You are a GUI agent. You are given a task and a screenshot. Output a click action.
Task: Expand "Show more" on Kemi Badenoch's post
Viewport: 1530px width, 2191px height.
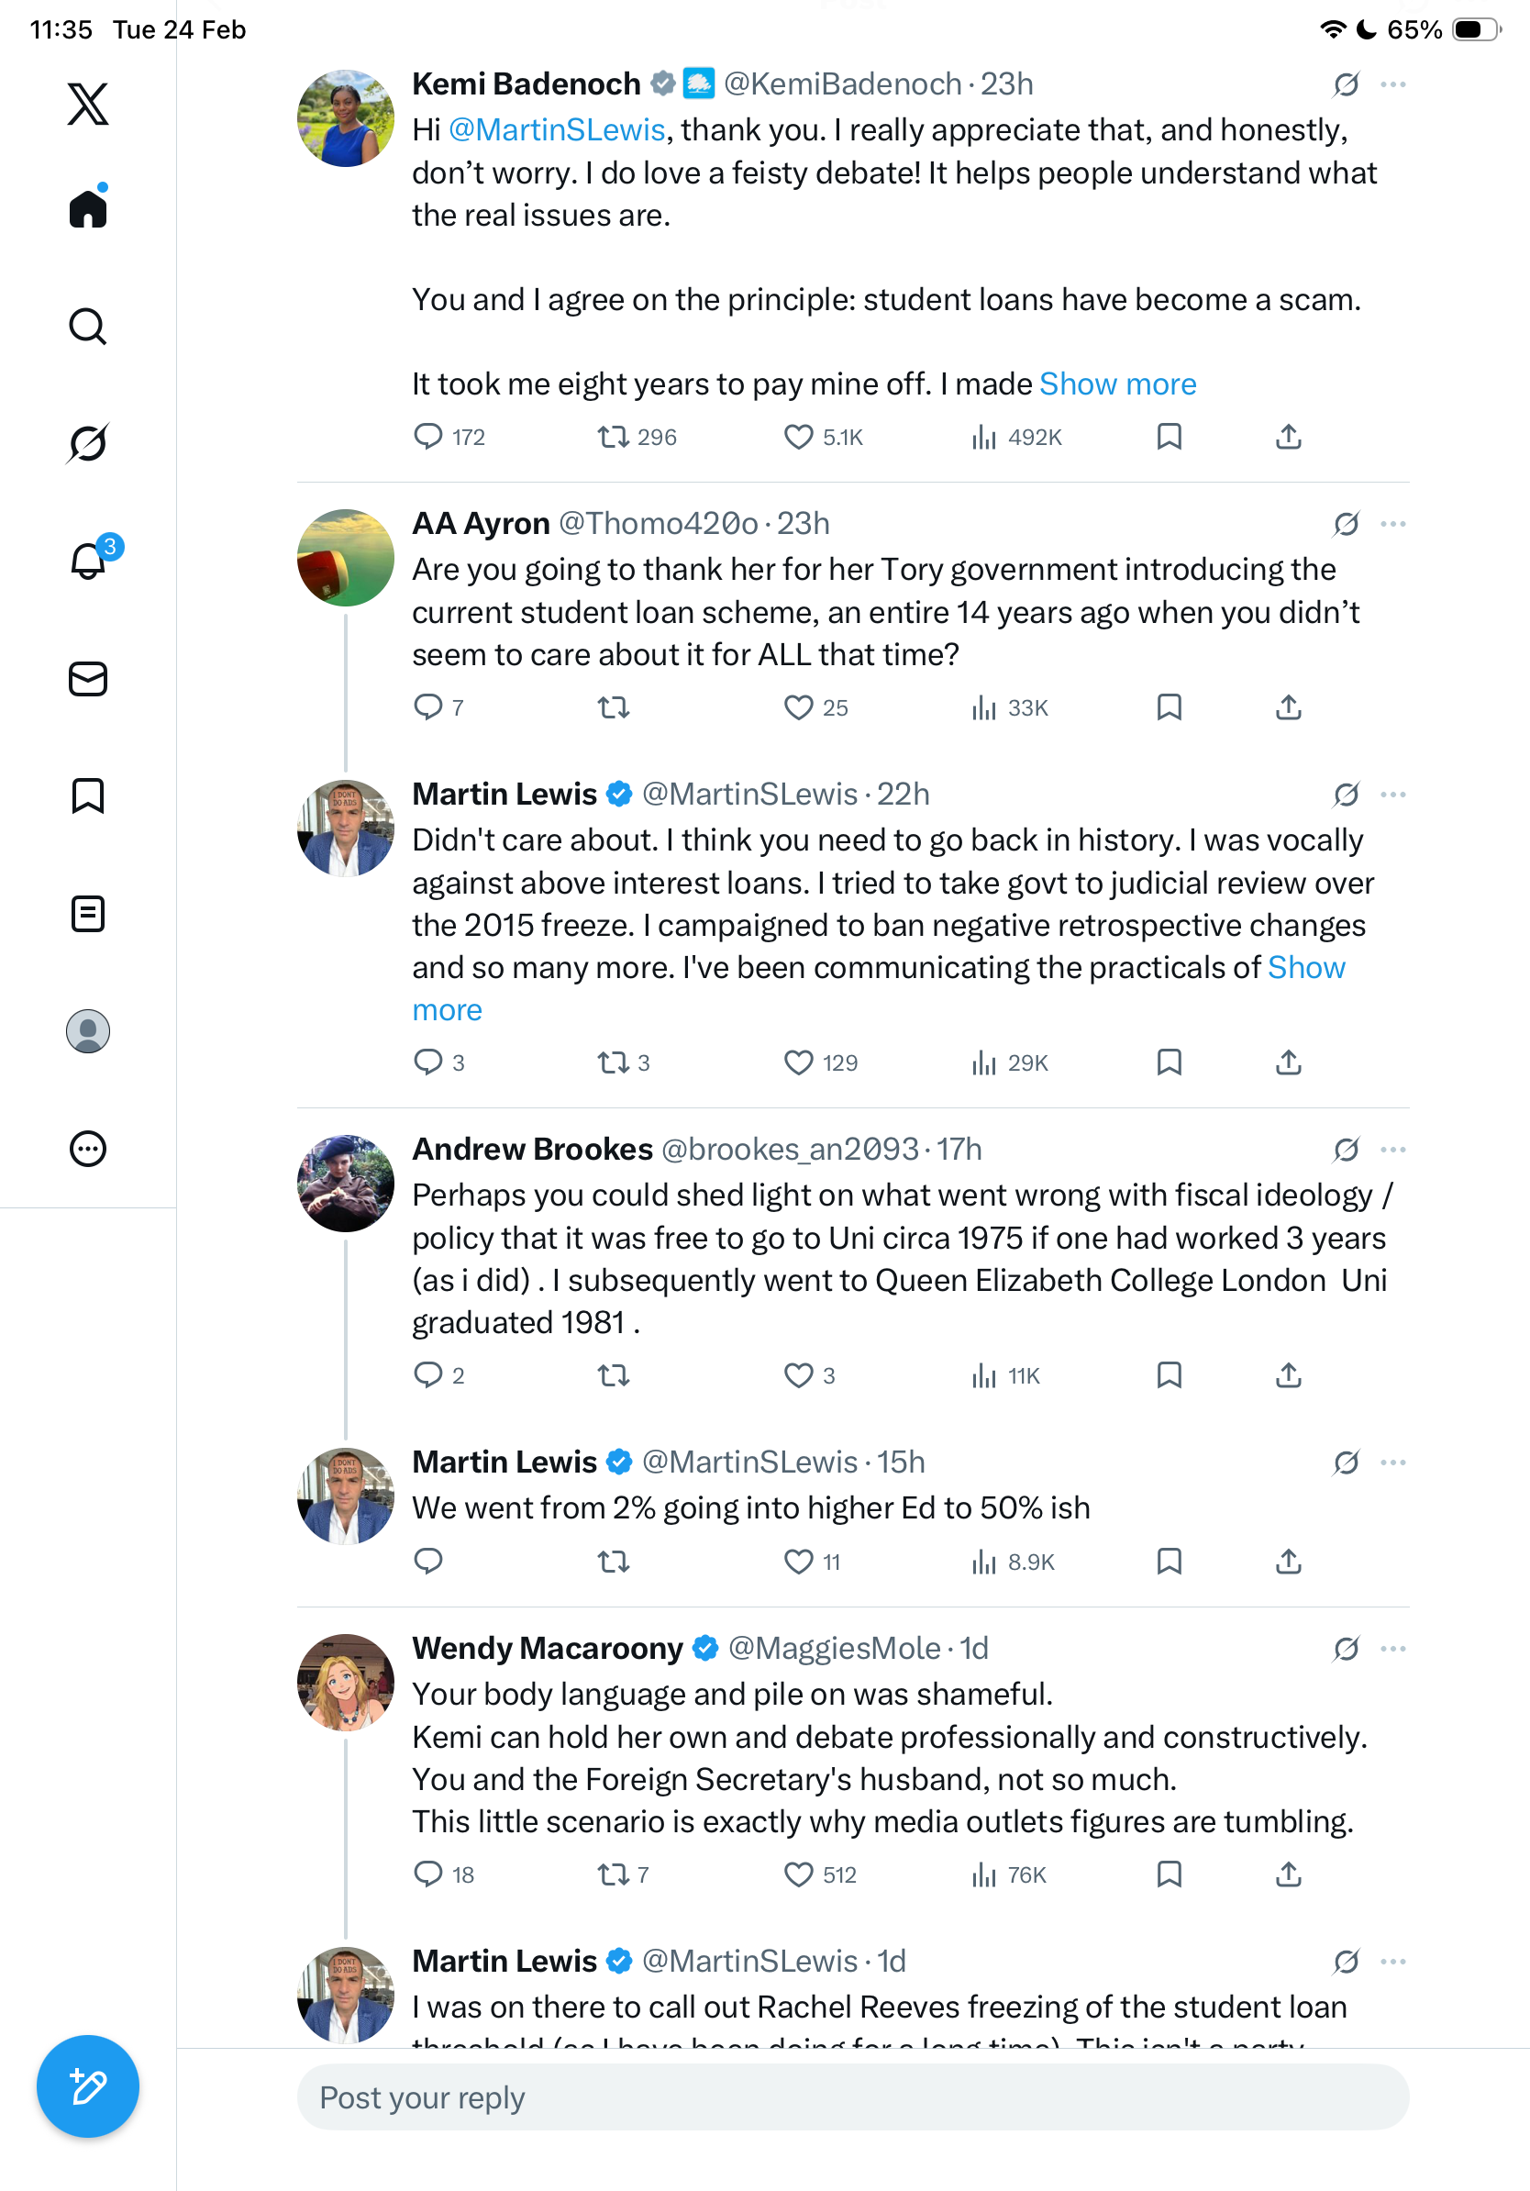pos(1117,384)
